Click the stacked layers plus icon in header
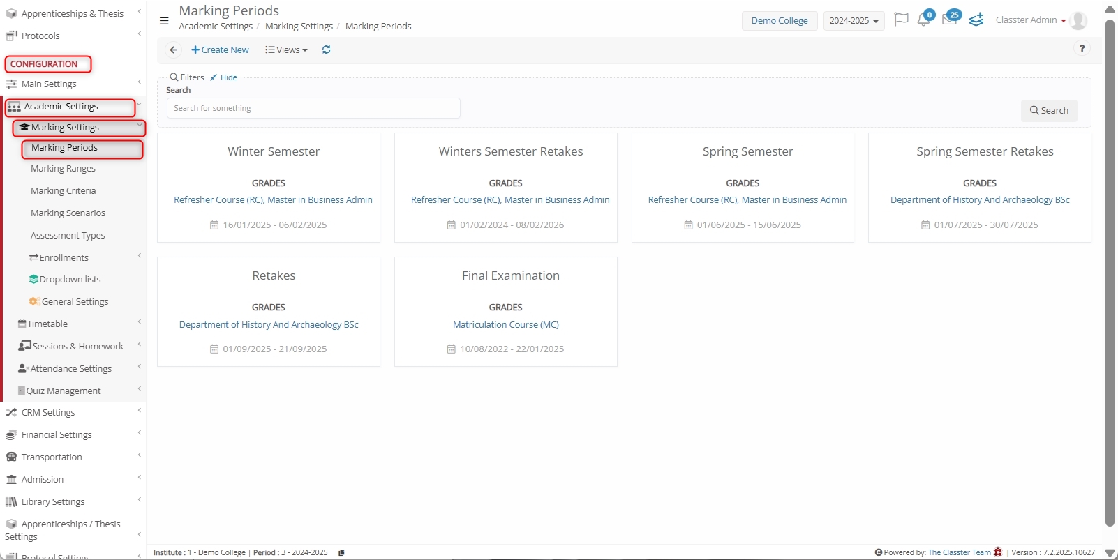This screenshot has width=1118, height=560. [976, 20]
